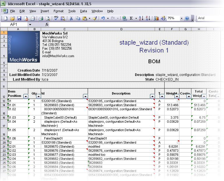
Task: Save the workbook using the floppy disk icon
Action: coord(19,18)
